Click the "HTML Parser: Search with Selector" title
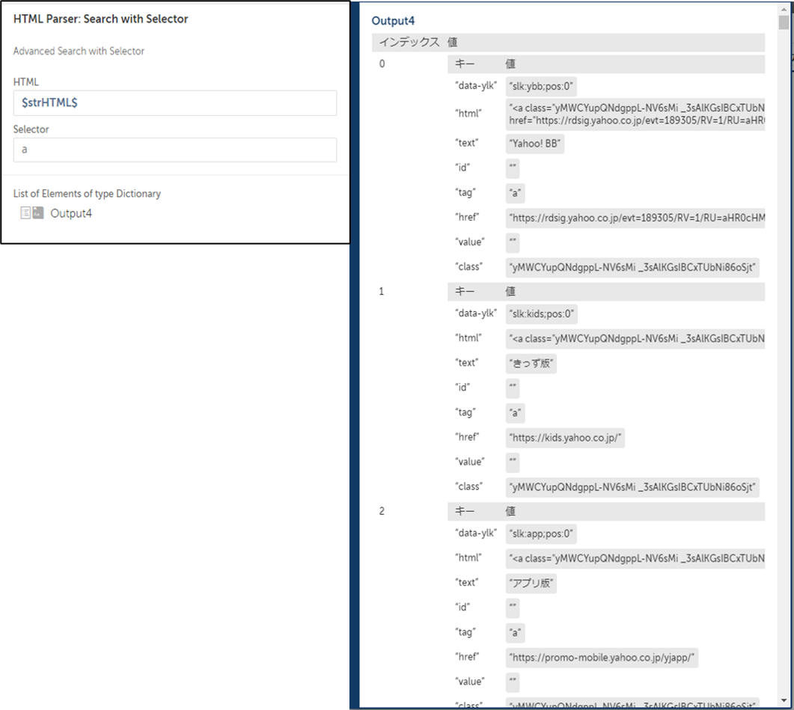 [x=100, y=19]
